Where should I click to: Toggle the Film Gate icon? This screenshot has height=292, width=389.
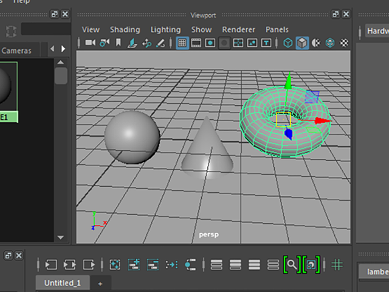[x=196, y=43]
